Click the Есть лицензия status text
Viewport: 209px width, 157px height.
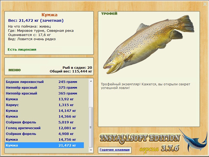click(22, 50)
